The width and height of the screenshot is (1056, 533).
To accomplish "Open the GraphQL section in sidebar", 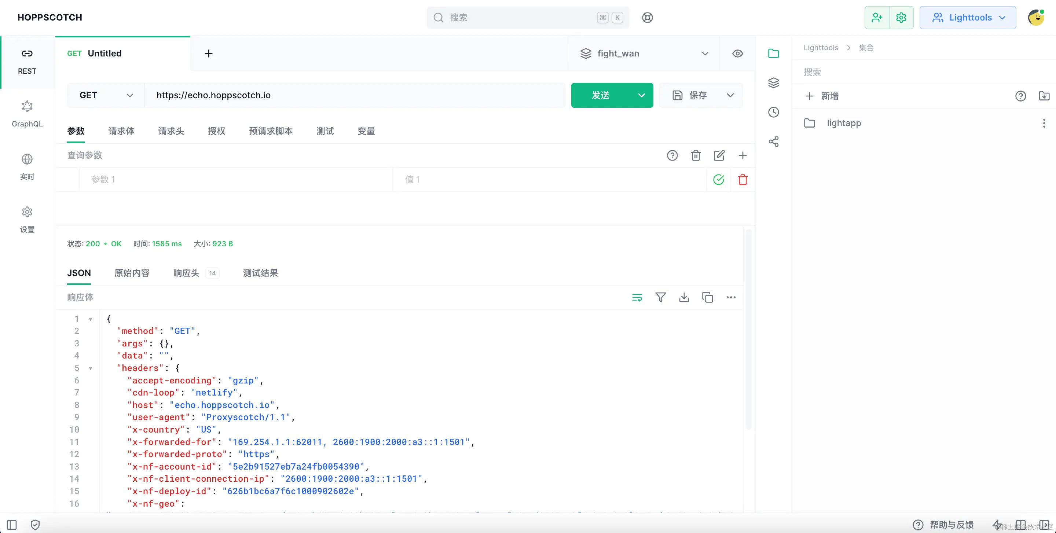I will point(27,114).
